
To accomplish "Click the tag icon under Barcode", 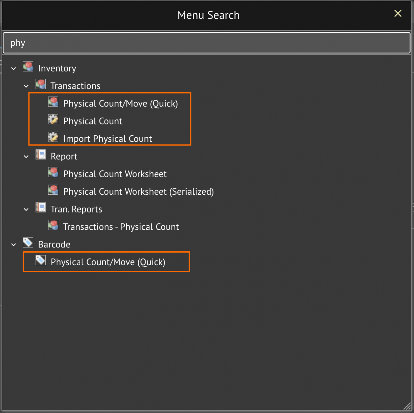I will pyautogui.click(x=41, y=260).
